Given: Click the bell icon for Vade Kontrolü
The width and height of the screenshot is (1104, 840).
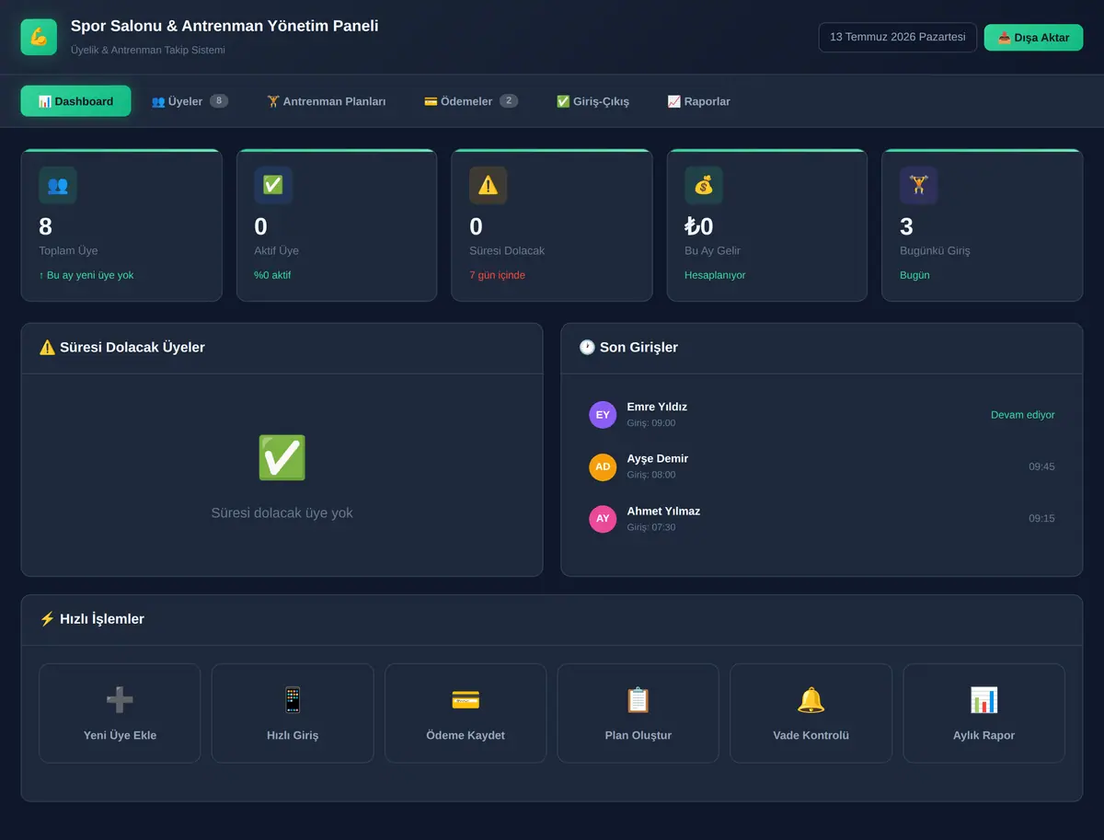Looking at the screenshot, I should click(811, 700).
